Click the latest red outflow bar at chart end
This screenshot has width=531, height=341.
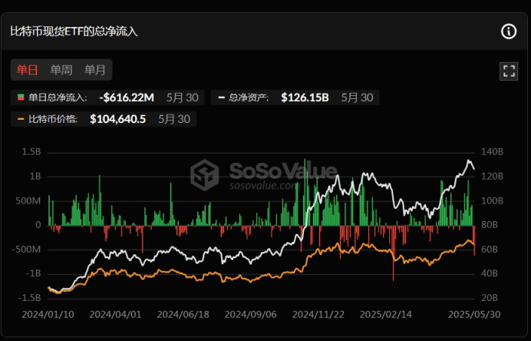tap(474, 240)
